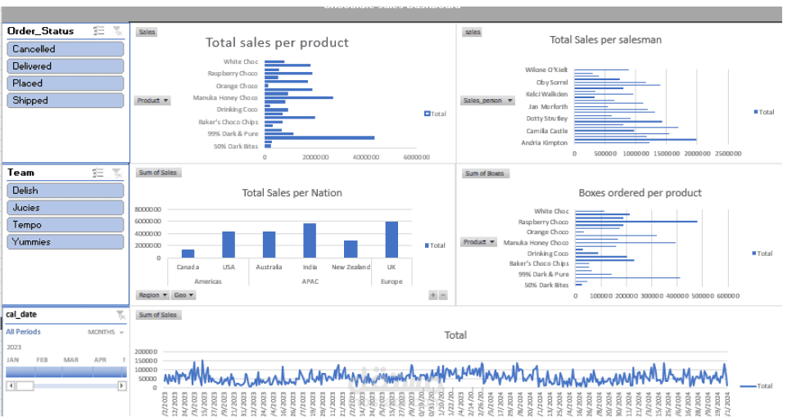Collapse entire field with the minus button
Viewport: 792px width, 418px height.
[x=443, y=295]
